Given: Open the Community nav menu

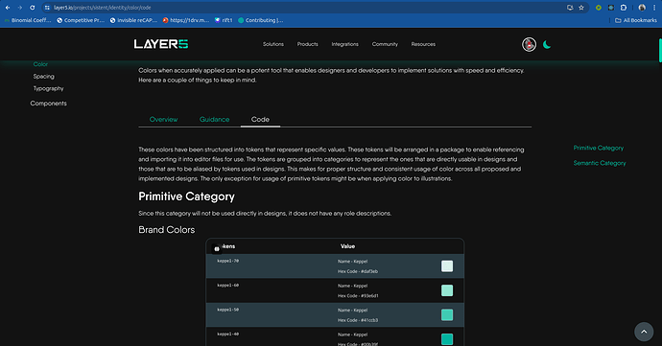Looking at the screenshot, I should [385, 44].
